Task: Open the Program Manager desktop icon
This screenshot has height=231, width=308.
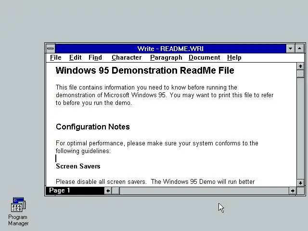Action: coord(18,211)
